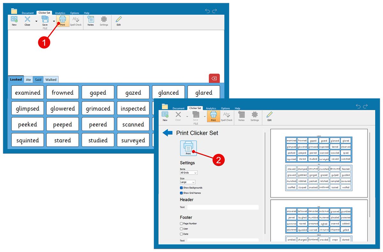Screen dimensions: 383x252
Task: Click inside the Header text field
Action: coord(222,207)
